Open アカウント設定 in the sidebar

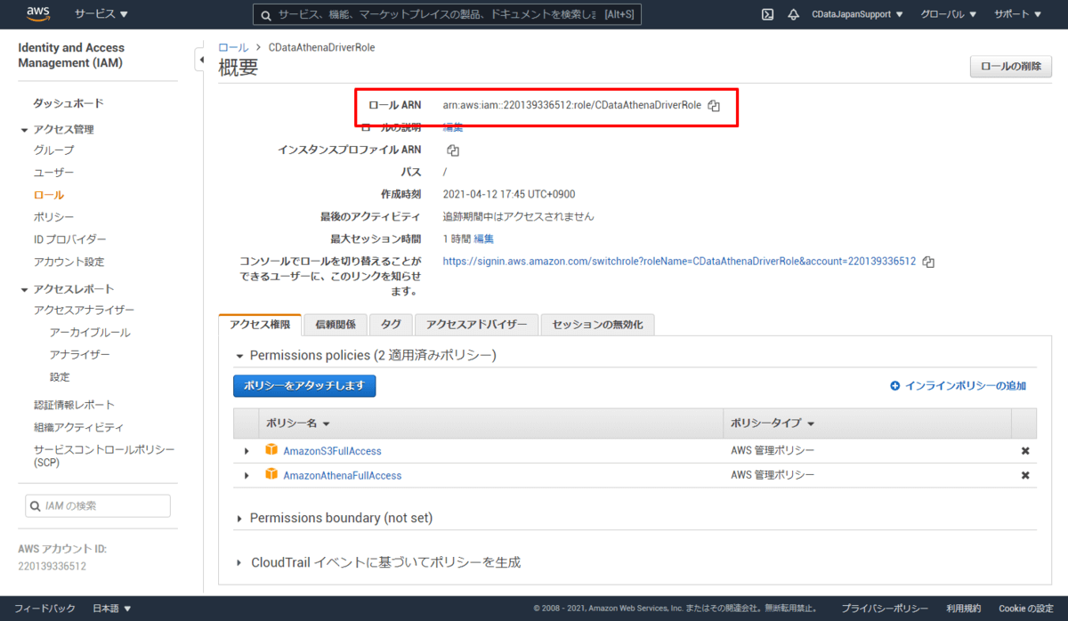(x=69, y=262)
